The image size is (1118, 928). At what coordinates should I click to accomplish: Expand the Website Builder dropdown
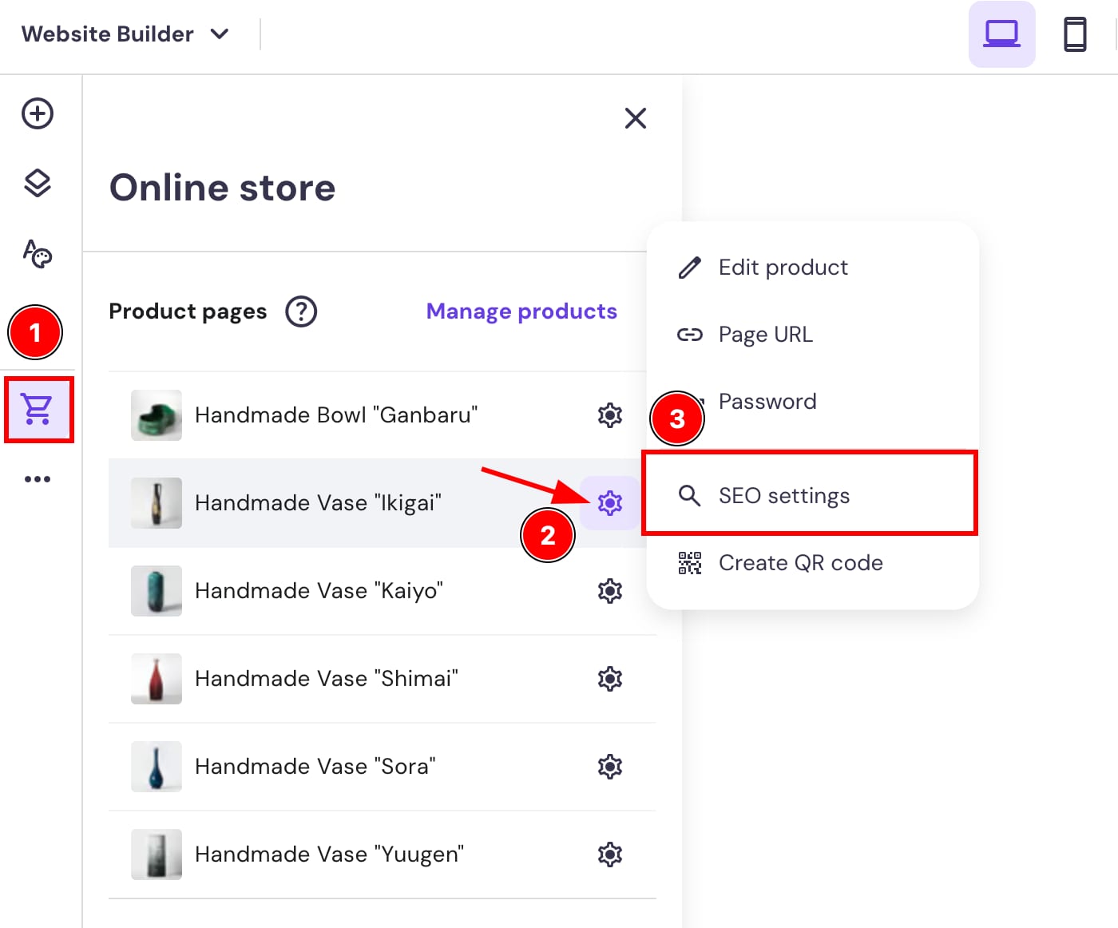(220, 34)
